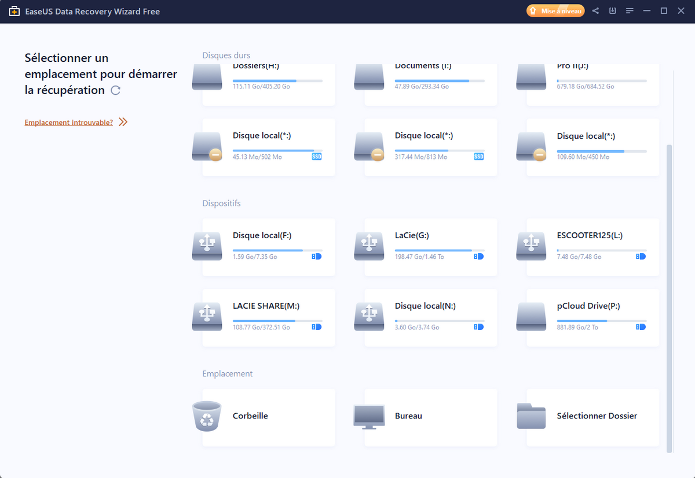Click SSD badge on 45.13 Mo/502 Mo disk
The height and width of the screenshot is (478, 695).
click(x=317, y=157)
